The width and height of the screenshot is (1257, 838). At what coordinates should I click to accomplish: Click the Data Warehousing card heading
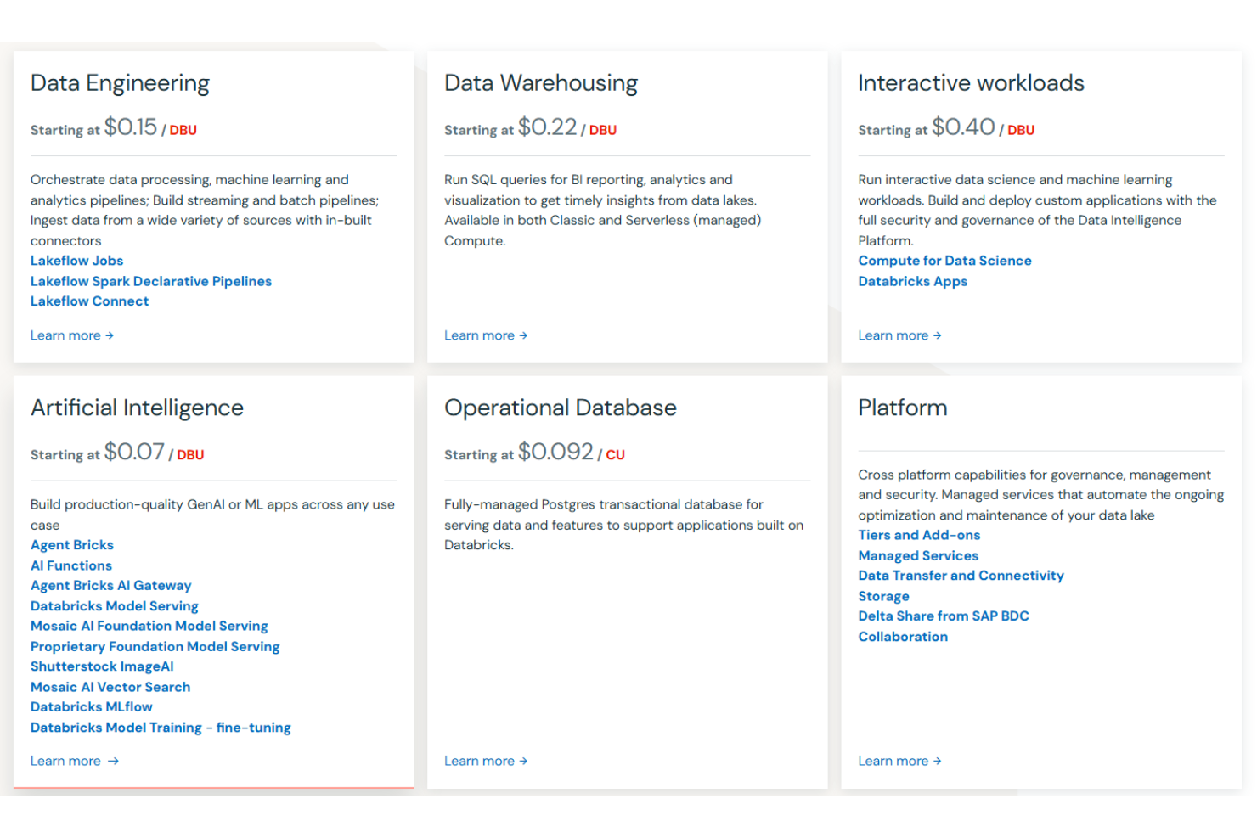(x=541, y=83)
